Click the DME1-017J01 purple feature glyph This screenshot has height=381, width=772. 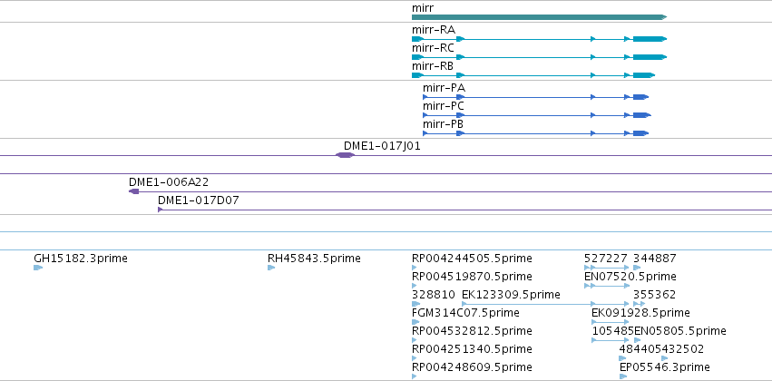pyautogui.click(x=345, y=155)
